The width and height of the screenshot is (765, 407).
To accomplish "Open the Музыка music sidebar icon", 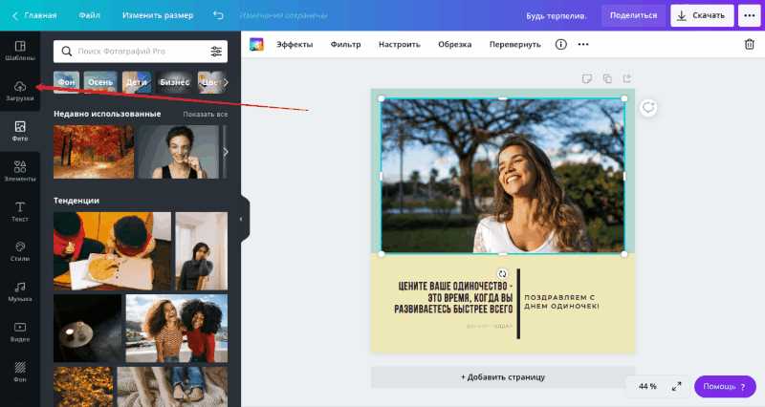I will 20,291.
